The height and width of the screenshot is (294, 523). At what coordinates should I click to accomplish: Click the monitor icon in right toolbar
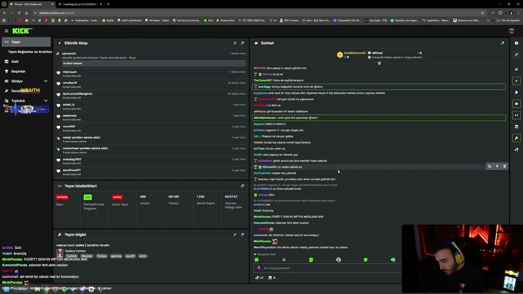pyautogui.click(x=516, y=127)
